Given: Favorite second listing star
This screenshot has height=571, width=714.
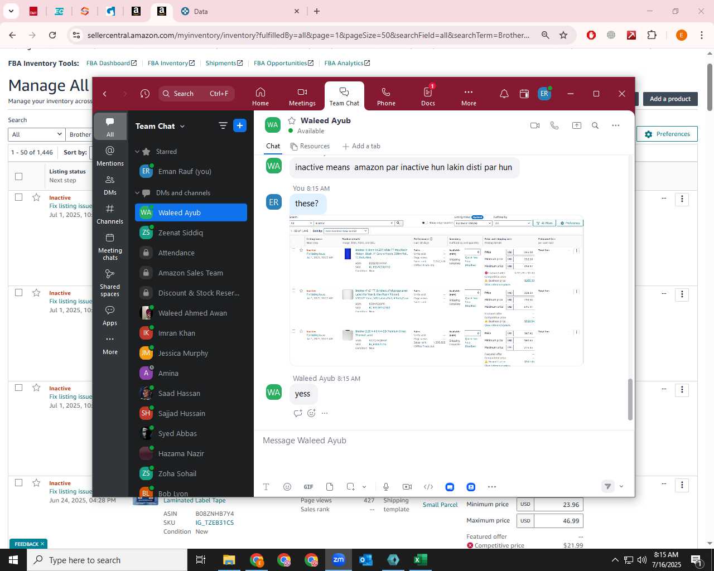Looking at the screenshot, I should click(36, 293).
